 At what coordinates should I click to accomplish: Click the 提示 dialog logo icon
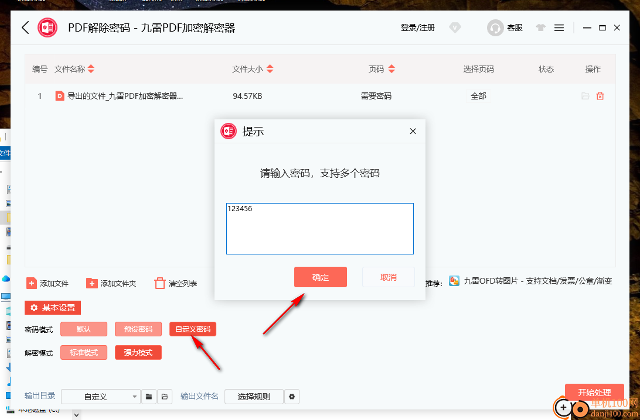click(229, 131)
